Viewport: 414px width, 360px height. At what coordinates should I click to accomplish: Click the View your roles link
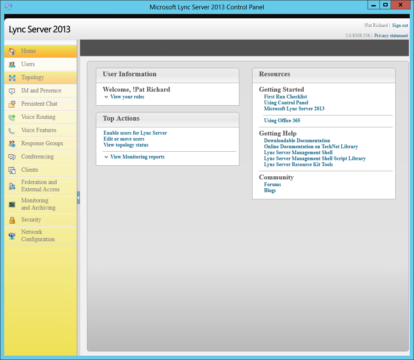pos(127,97)
